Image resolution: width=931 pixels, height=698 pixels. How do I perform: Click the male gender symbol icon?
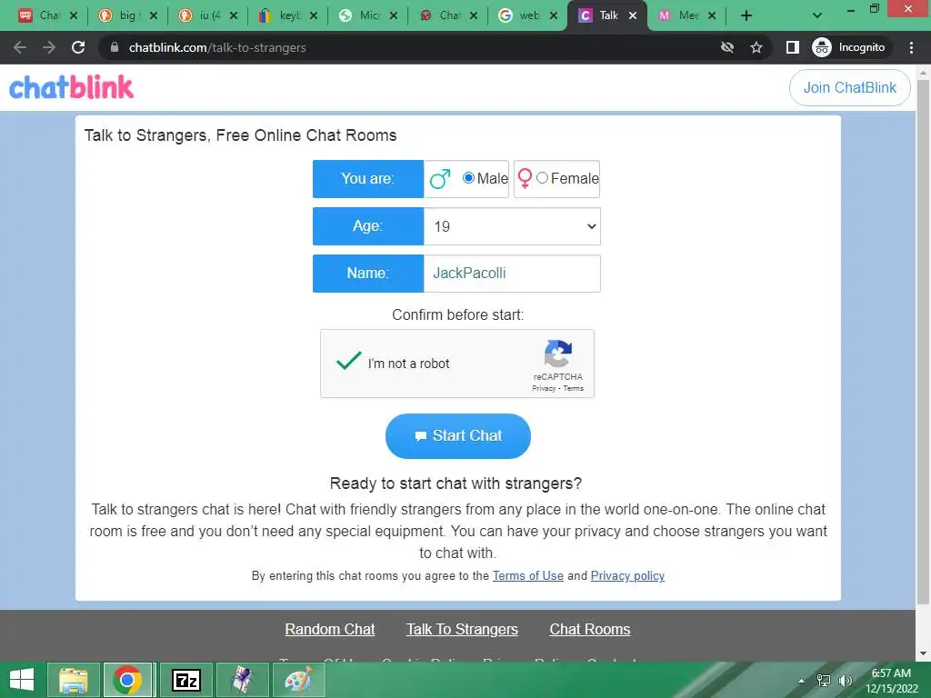[x=440, y=179]
